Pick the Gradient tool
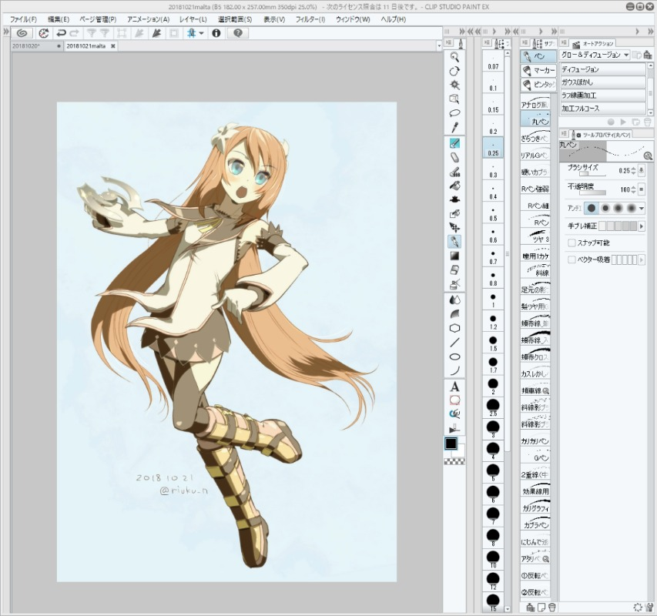 tap(454, 256)
